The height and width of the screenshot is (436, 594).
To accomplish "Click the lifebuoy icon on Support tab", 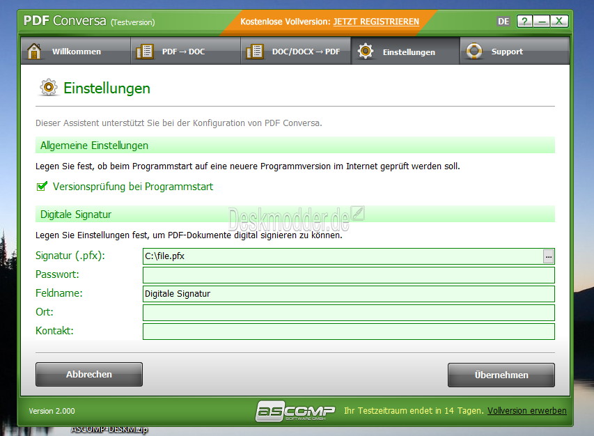I will [474, 51].
